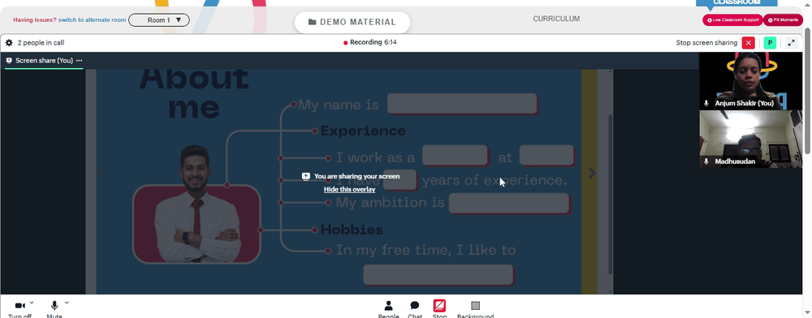Click the screen share icon in the tab
The image size is (812, 318).
click(x=9, y=61)
